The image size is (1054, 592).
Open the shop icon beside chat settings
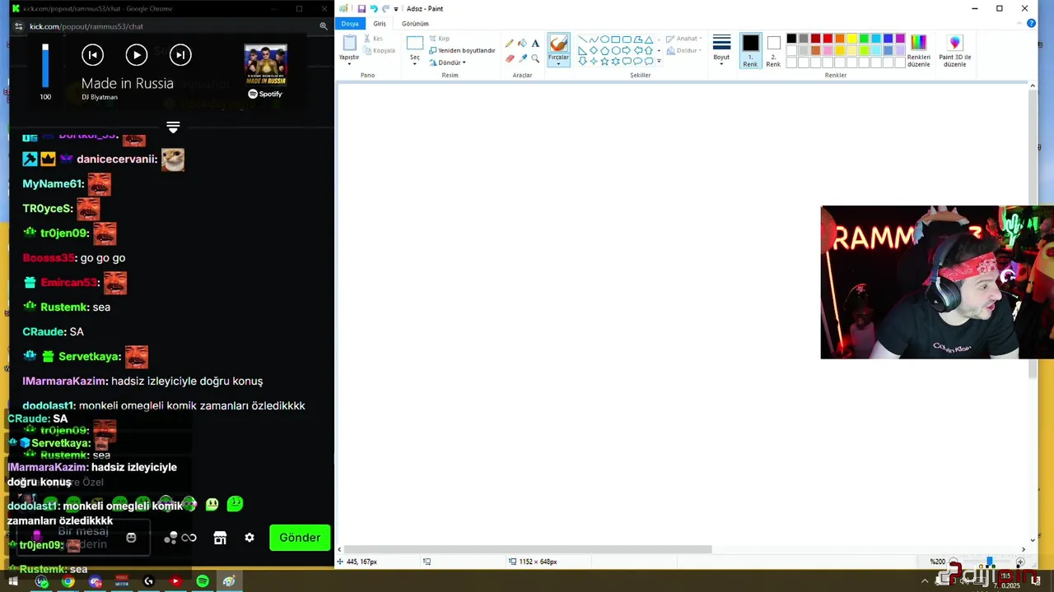tap(220, 538)
